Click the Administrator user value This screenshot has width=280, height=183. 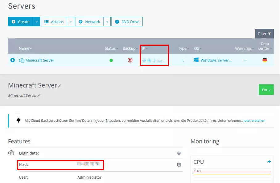click(89, 177)
